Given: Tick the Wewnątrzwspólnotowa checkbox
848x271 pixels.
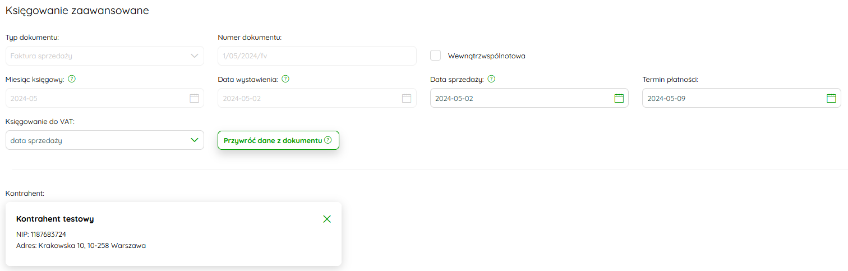Looking at the screenshot, I should (x=435, y=56).
